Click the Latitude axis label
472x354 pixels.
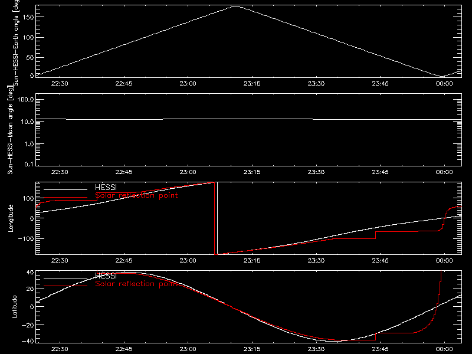click(x=14, y=307)
